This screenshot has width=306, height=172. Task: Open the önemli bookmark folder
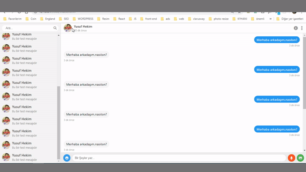[x=257, y=19]
